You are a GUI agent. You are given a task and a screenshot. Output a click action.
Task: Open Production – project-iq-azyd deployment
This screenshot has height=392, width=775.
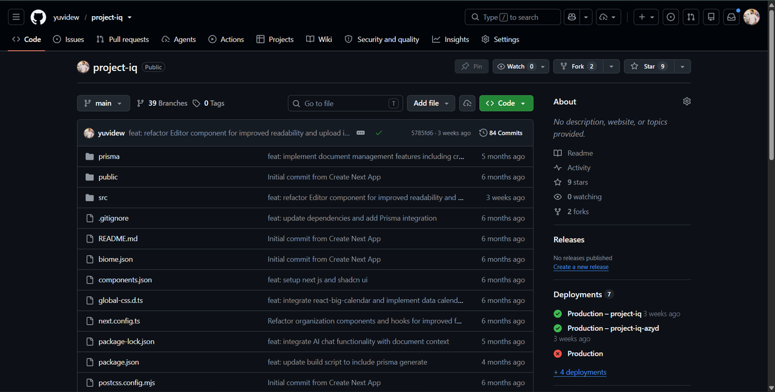coord(613,328)
